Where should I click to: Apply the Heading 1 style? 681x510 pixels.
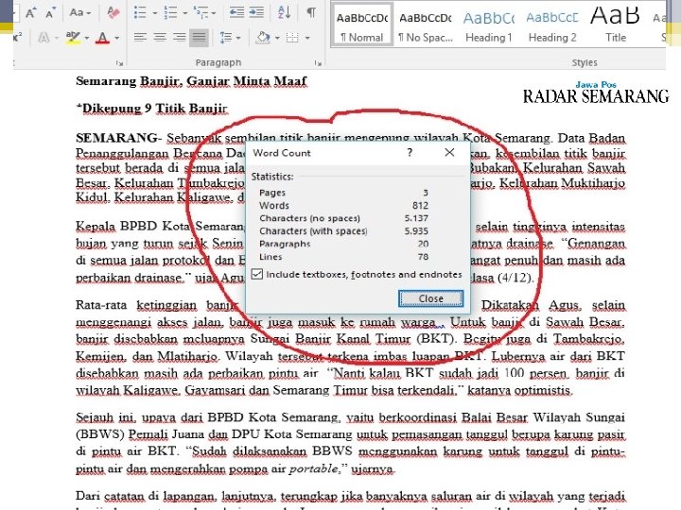[489, 25]
